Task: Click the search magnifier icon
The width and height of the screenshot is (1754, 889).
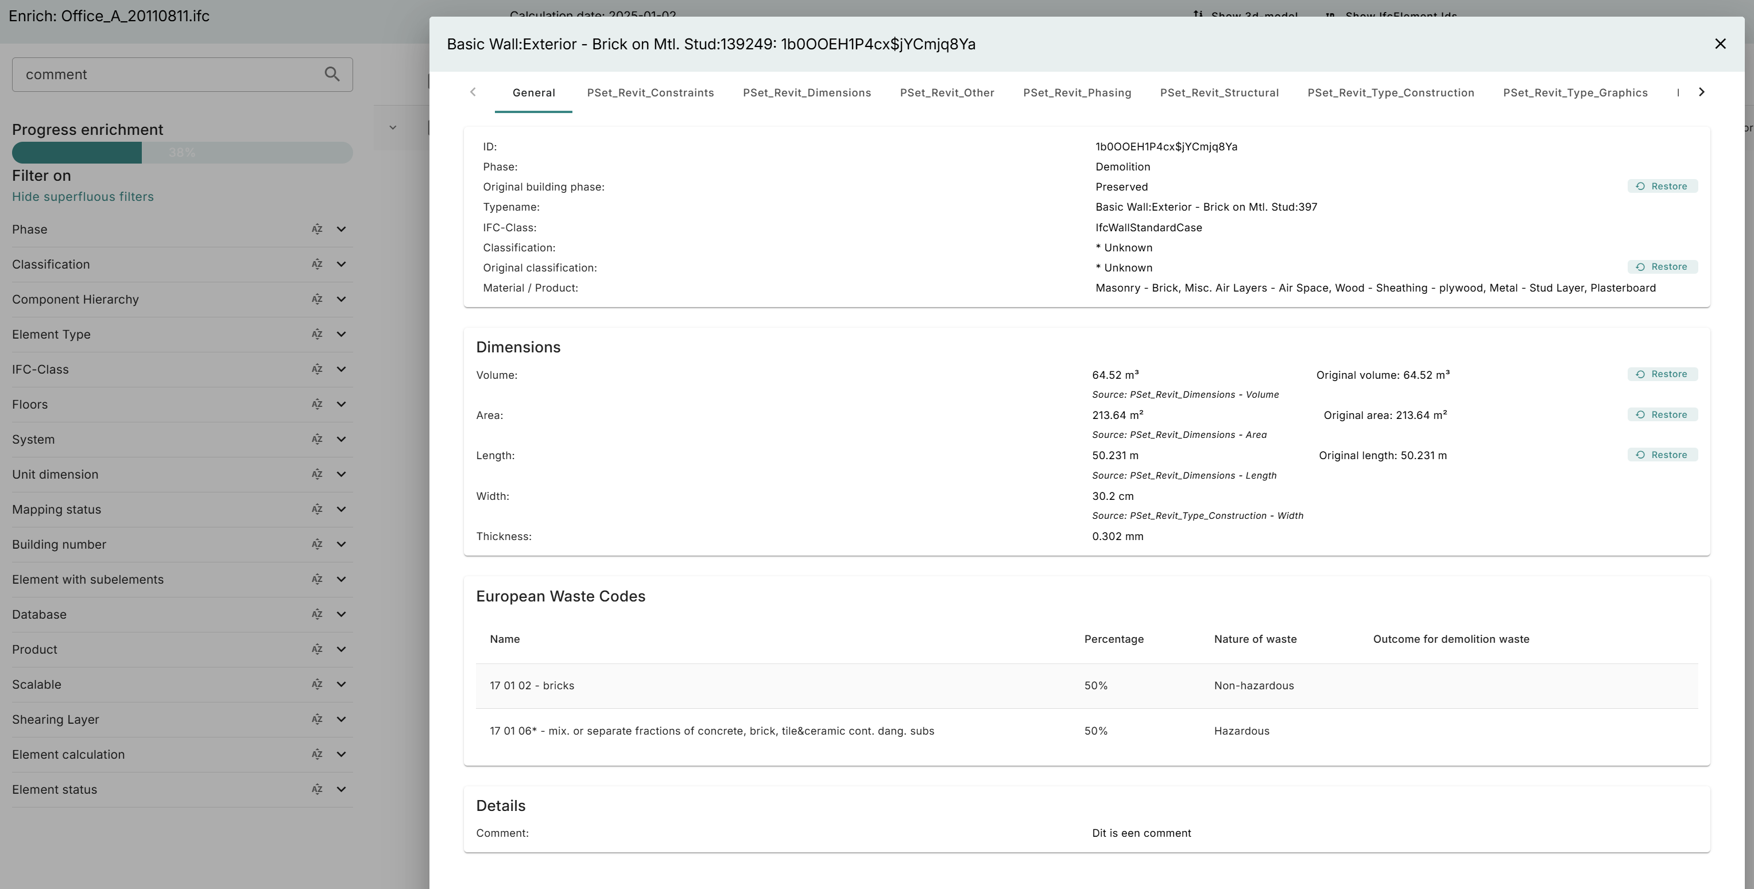Action: (332, 74)
